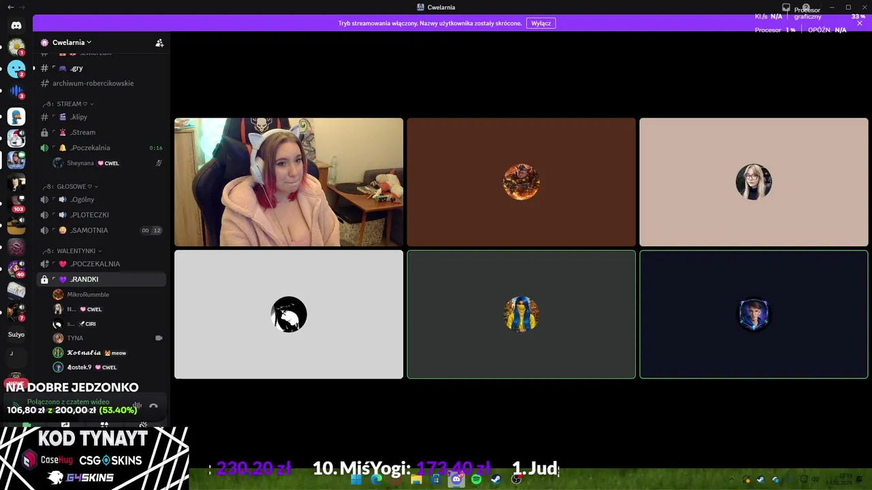This screenshot has width=872, height=490.
Task: Open the server icon with 40 badge
Action: pyautogui.click(x=16, y=269)
